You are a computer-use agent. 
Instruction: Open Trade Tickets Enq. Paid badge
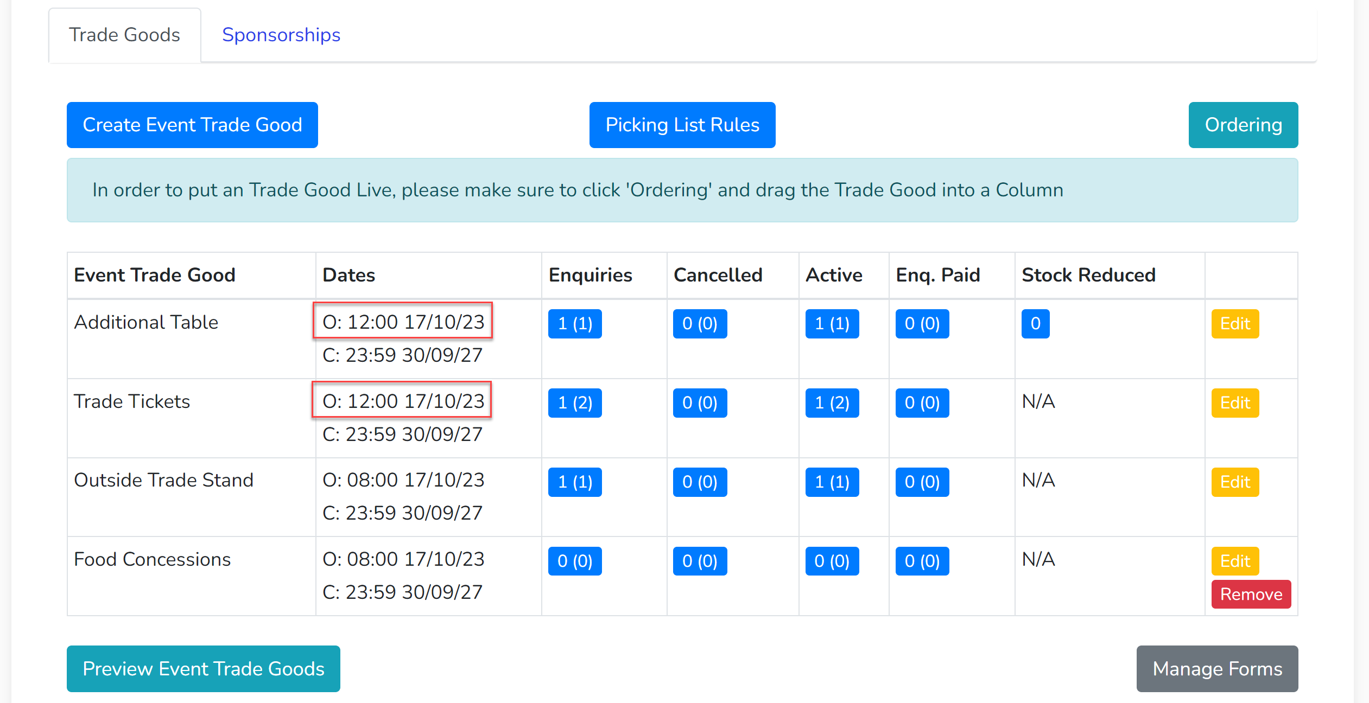click(922, 403)
